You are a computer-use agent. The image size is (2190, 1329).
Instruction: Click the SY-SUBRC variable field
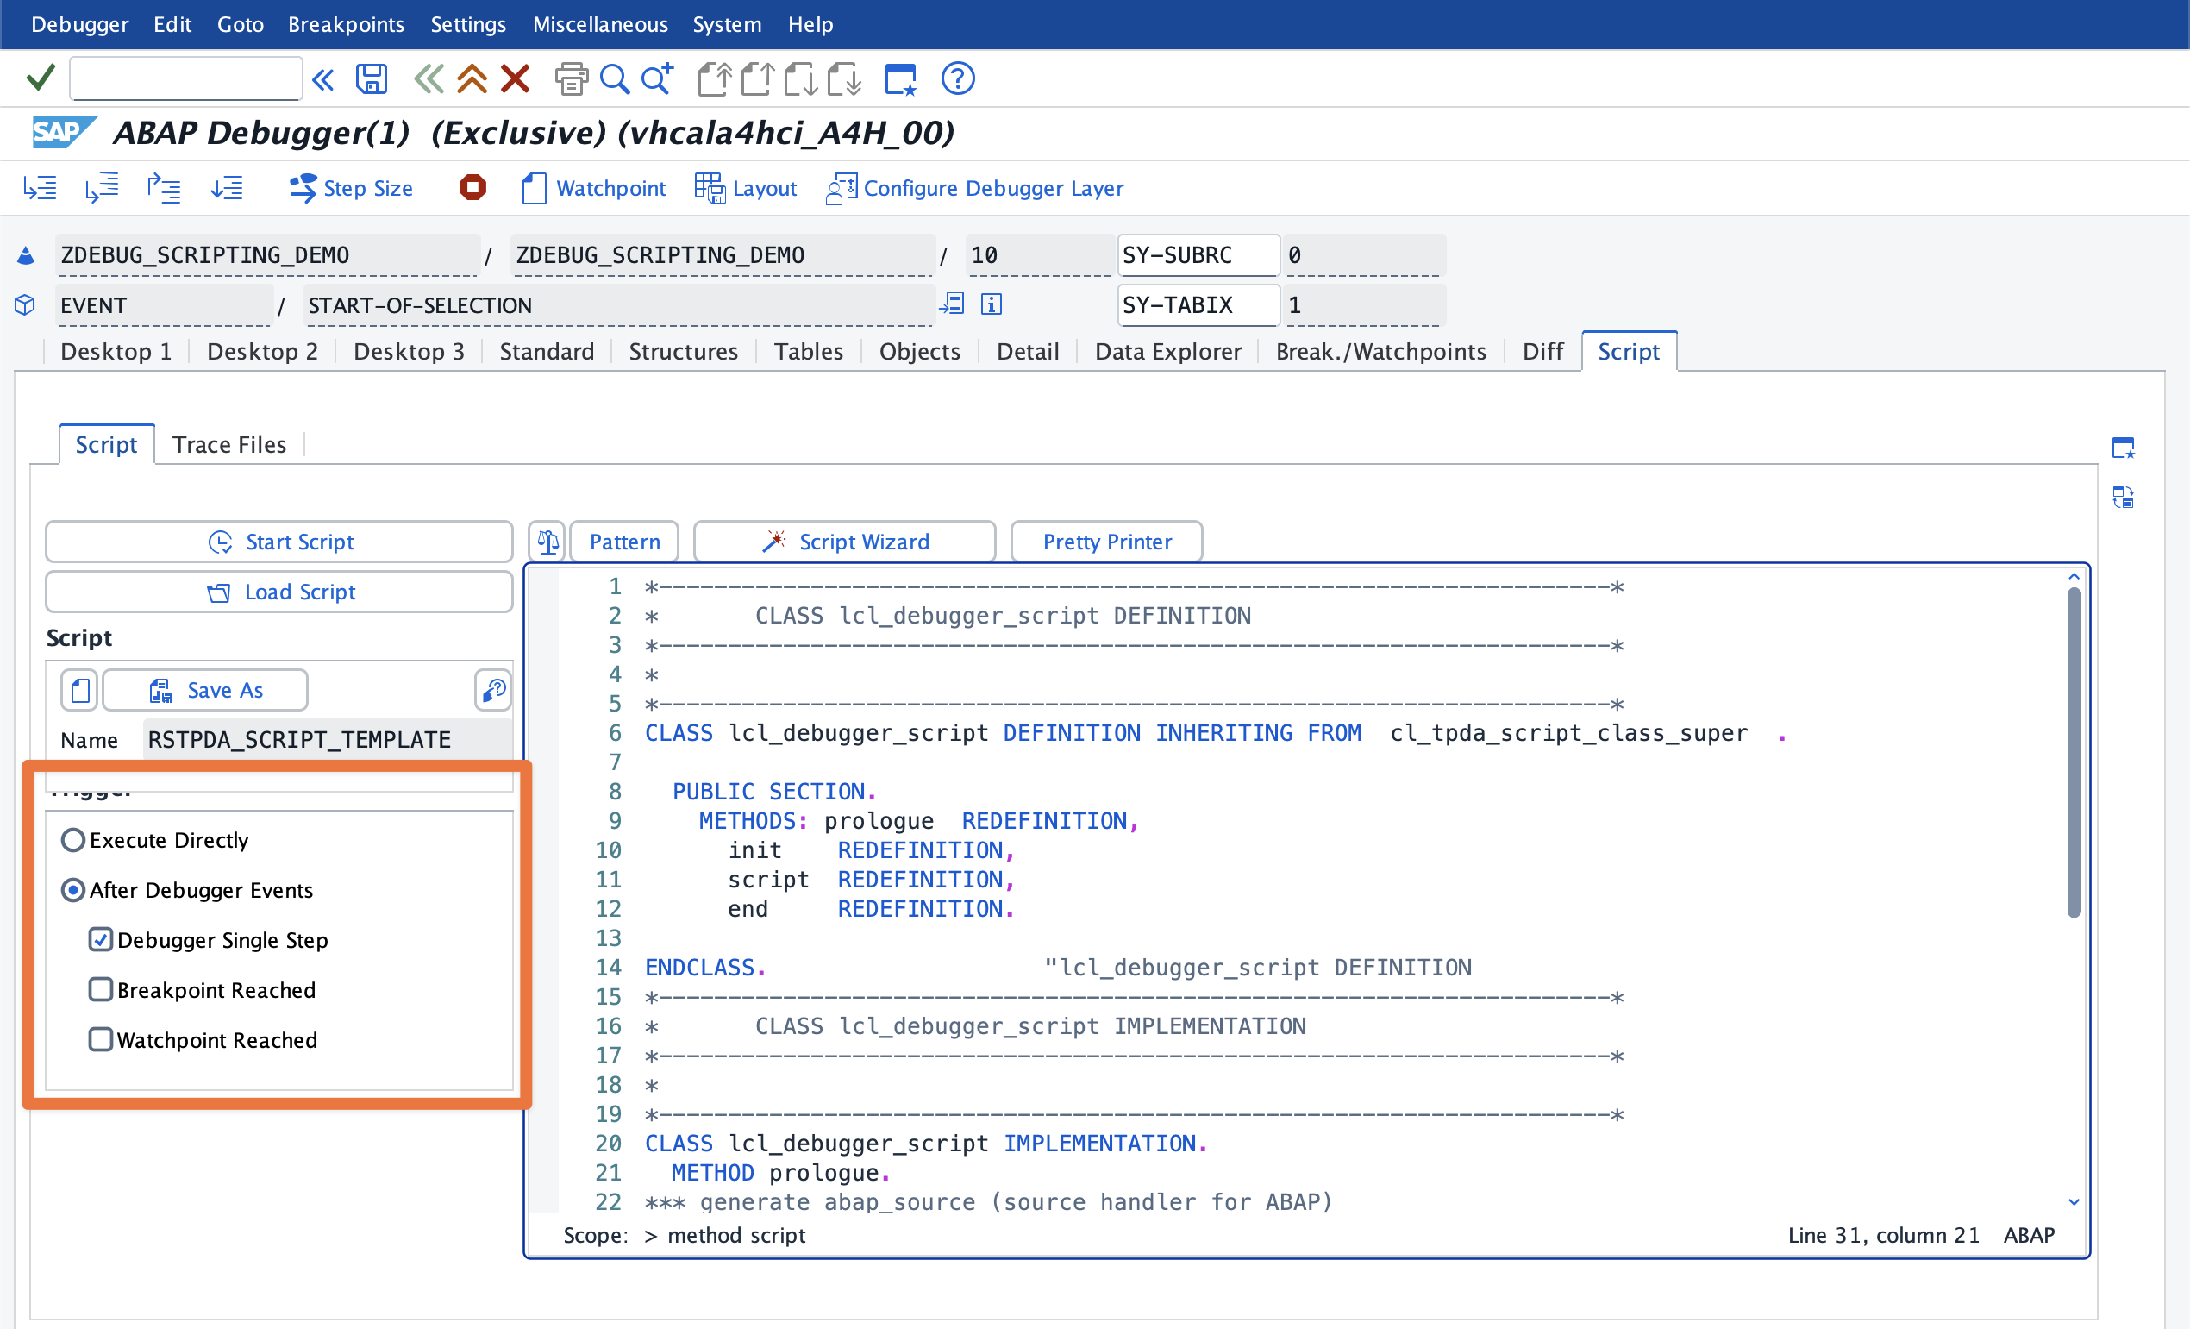tap(1198, 255)
